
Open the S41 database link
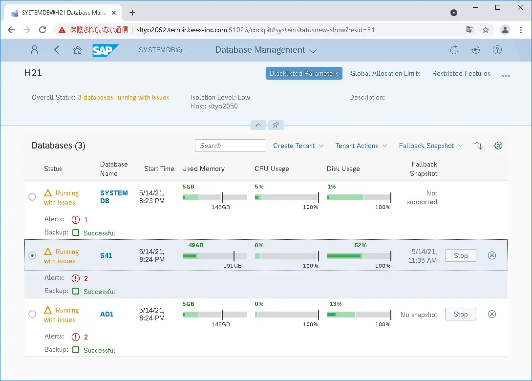tap(106, 255)
